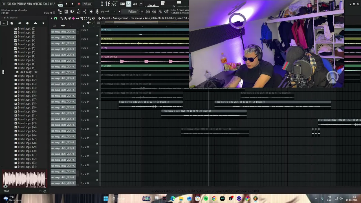Open the browser's cloud tab icon
Viewport: 361px width, 203px height.
pyautogui.click(x=35, y=23)
